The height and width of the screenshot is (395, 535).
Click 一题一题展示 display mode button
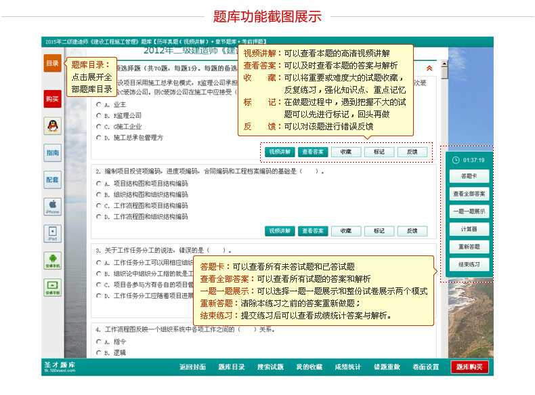(469, 211)
